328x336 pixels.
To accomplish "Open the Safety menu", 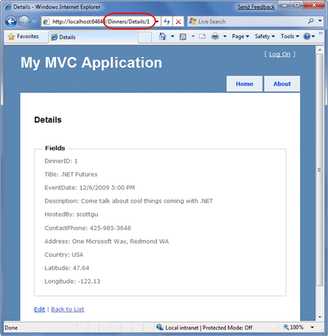I will tap(264, 36).
